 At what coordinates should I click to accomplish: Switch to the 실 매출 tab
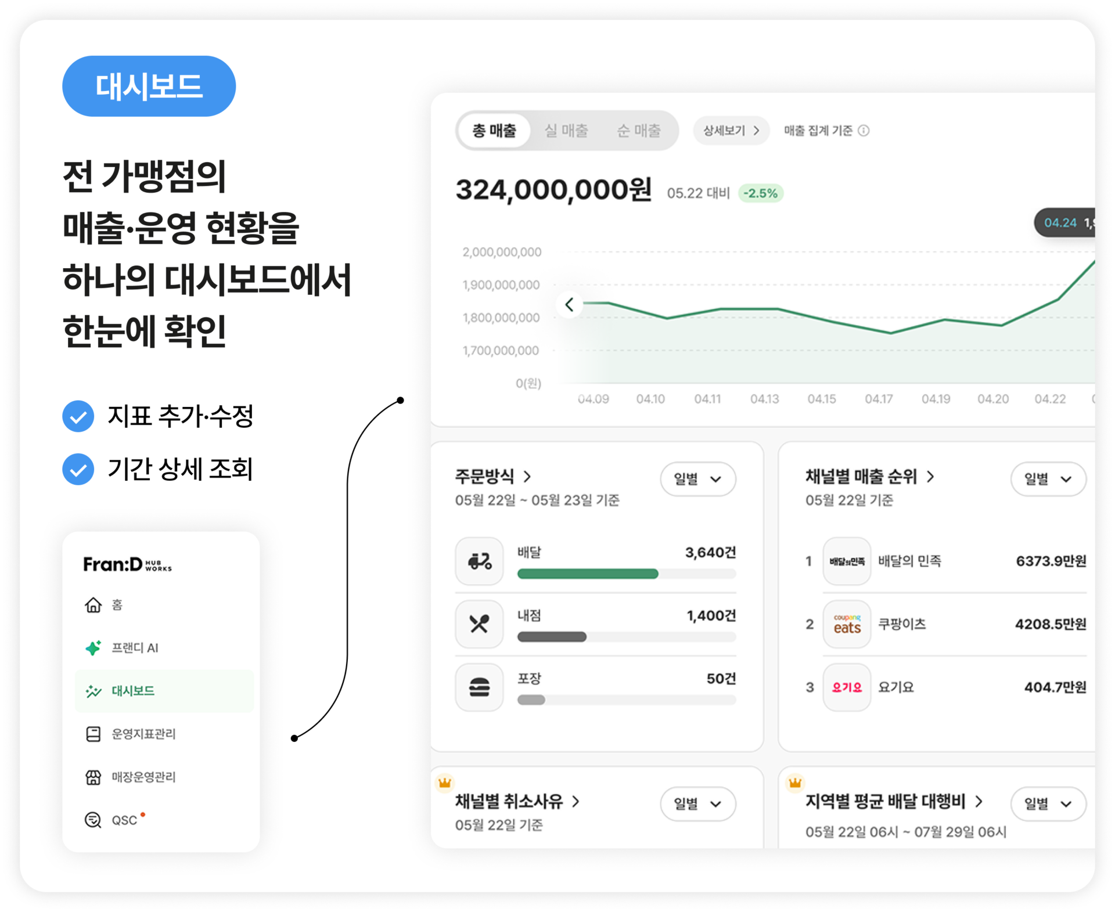click(x=566, y=131)
